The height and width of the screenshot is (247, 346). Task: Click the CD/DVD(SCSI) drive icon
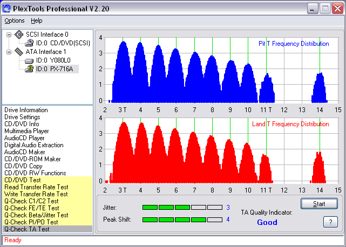click(29, 43)
